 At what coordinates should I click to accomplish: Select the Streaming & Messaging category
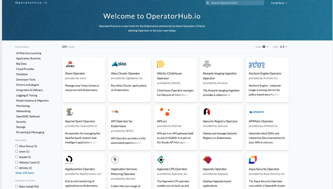tap(30, 132)
